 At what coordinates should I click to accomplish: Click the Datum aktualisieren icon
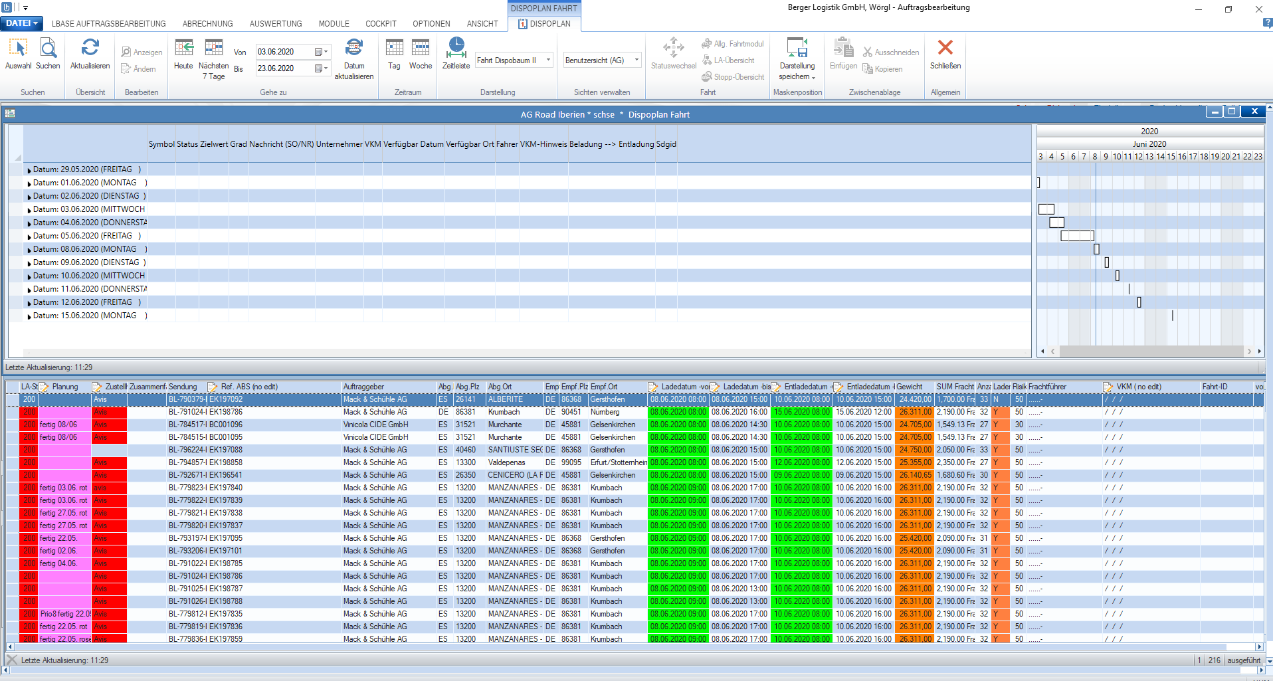(x=354, y=48)
